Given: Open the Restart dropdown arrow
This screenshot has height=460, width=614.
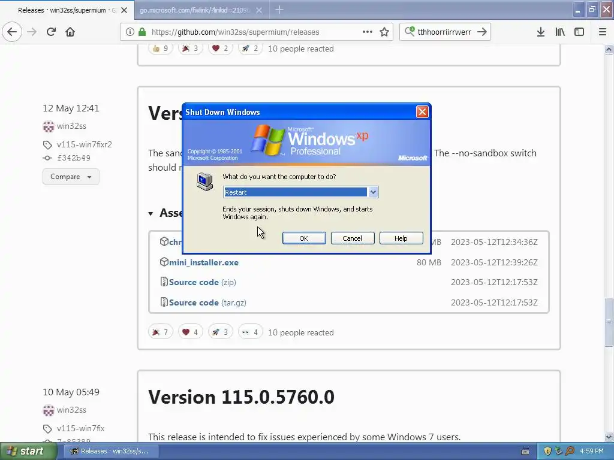Looking at the screenshot, I should tap(373, 192).
